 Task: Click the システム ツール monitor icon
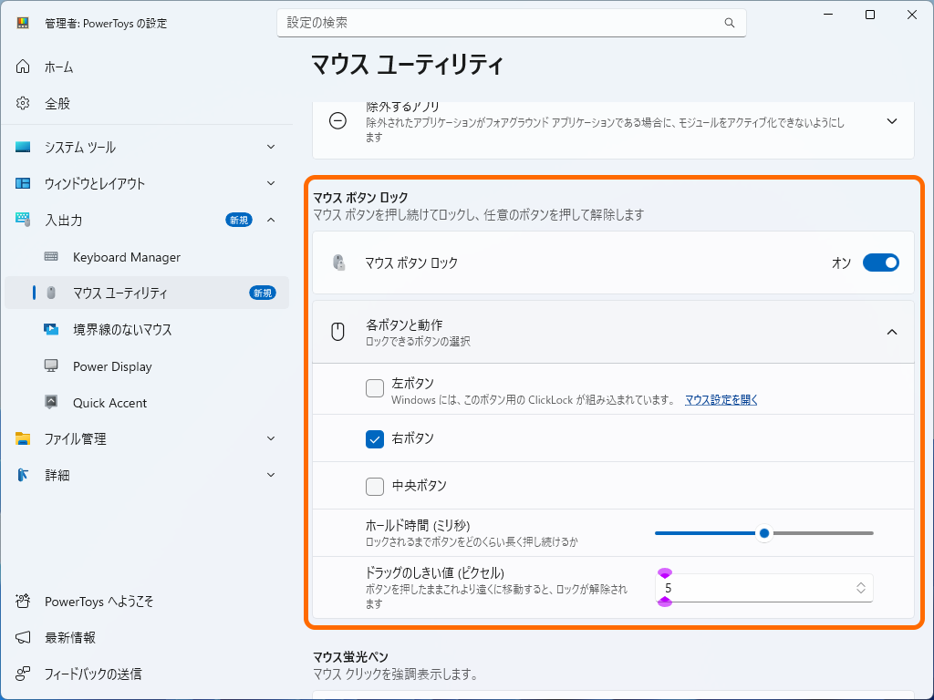click(23, 147)
